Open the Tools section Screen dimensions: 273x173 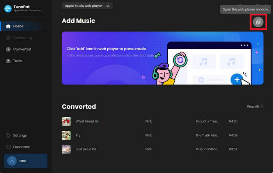coord(18,61)
